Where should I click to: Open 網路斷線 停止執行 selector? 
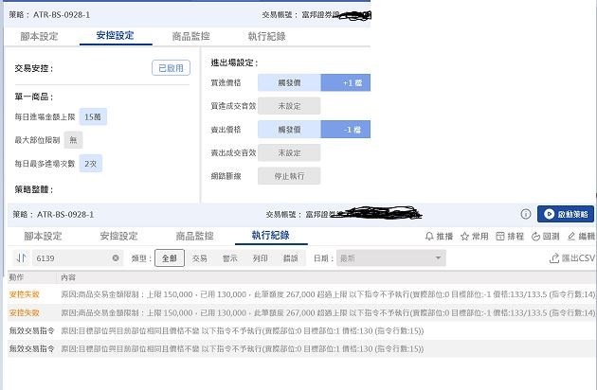pos(289,176)
